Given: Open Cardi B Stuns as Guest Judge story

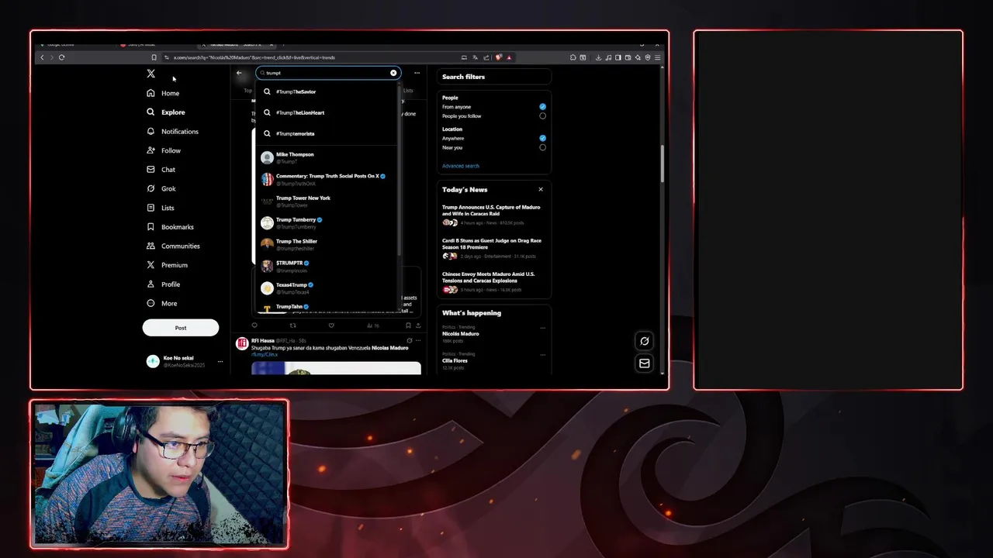Looking at the screenshot, I should [493, 249].
